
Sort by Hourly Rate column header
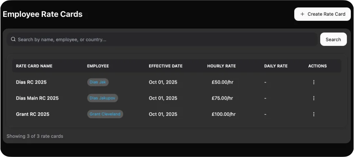(221, 66)
